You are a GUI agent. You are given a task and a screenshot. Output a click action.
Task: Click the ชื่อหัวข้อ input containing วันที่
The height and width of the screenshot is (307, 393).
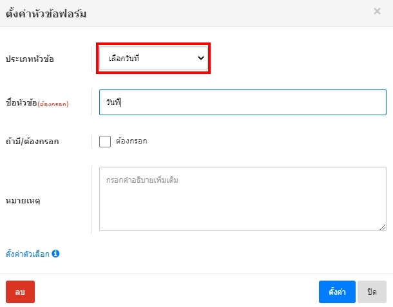point(242,102)
